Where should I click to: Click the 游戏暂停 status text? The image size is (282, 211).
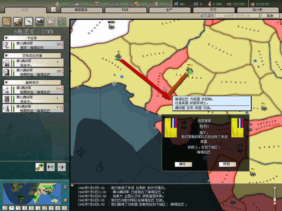pyautogui.click(x=207, y=16)
